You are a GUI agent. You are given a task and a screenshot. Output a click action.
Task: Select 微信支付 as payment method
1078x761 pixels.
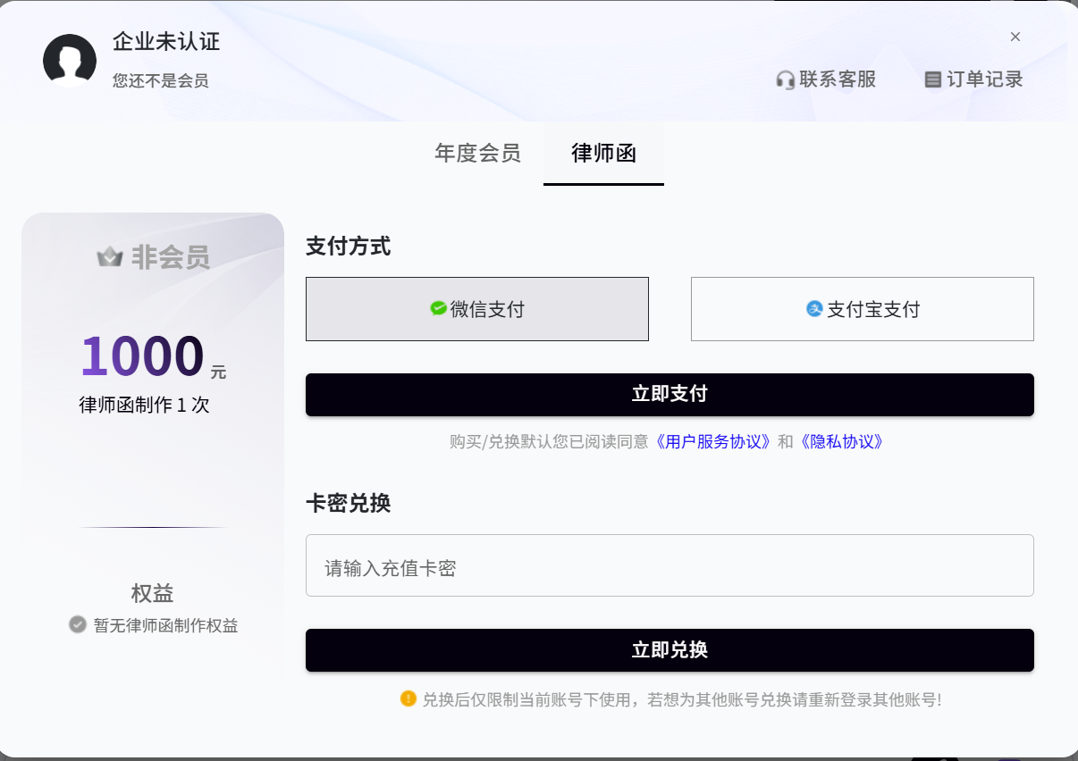coord(477,309)
